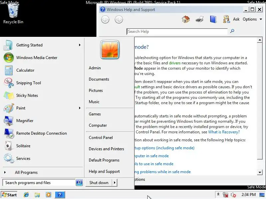The image size is (266, 199).
Task: Launch Magnifier
Action: pyautogui.click(x=43, y=121)
